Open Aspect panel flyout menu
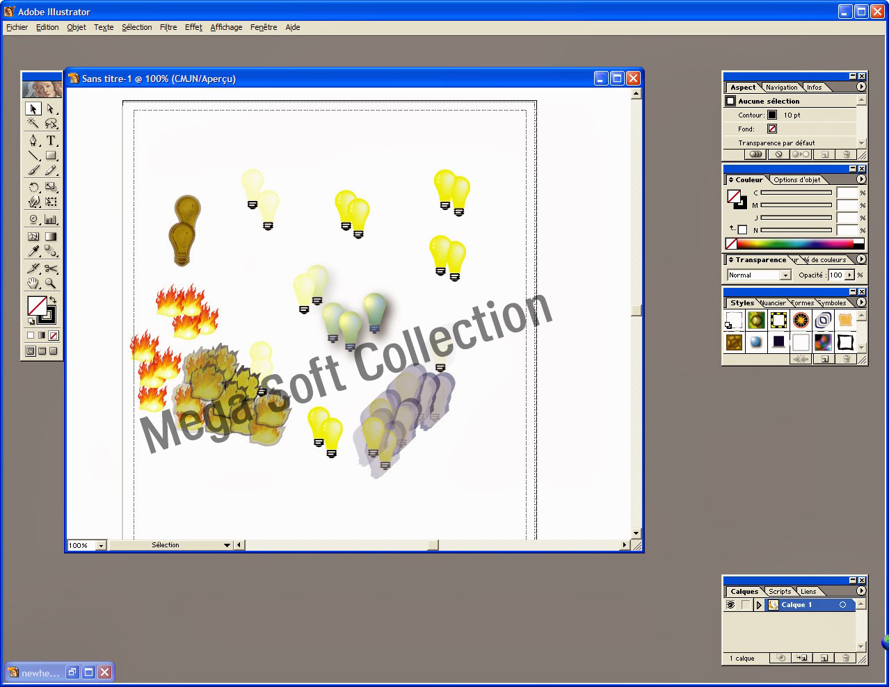889x687 pixels. coord(861,87)
